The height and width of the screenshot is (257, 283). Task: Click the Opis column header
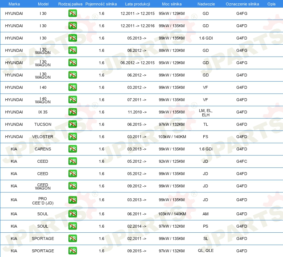(271, 4)
